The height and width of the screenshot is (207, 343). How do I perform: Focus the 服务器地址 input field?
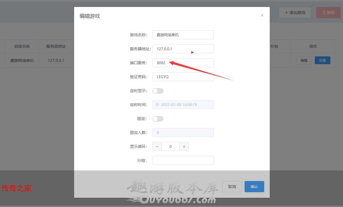(x=183, y=49)
